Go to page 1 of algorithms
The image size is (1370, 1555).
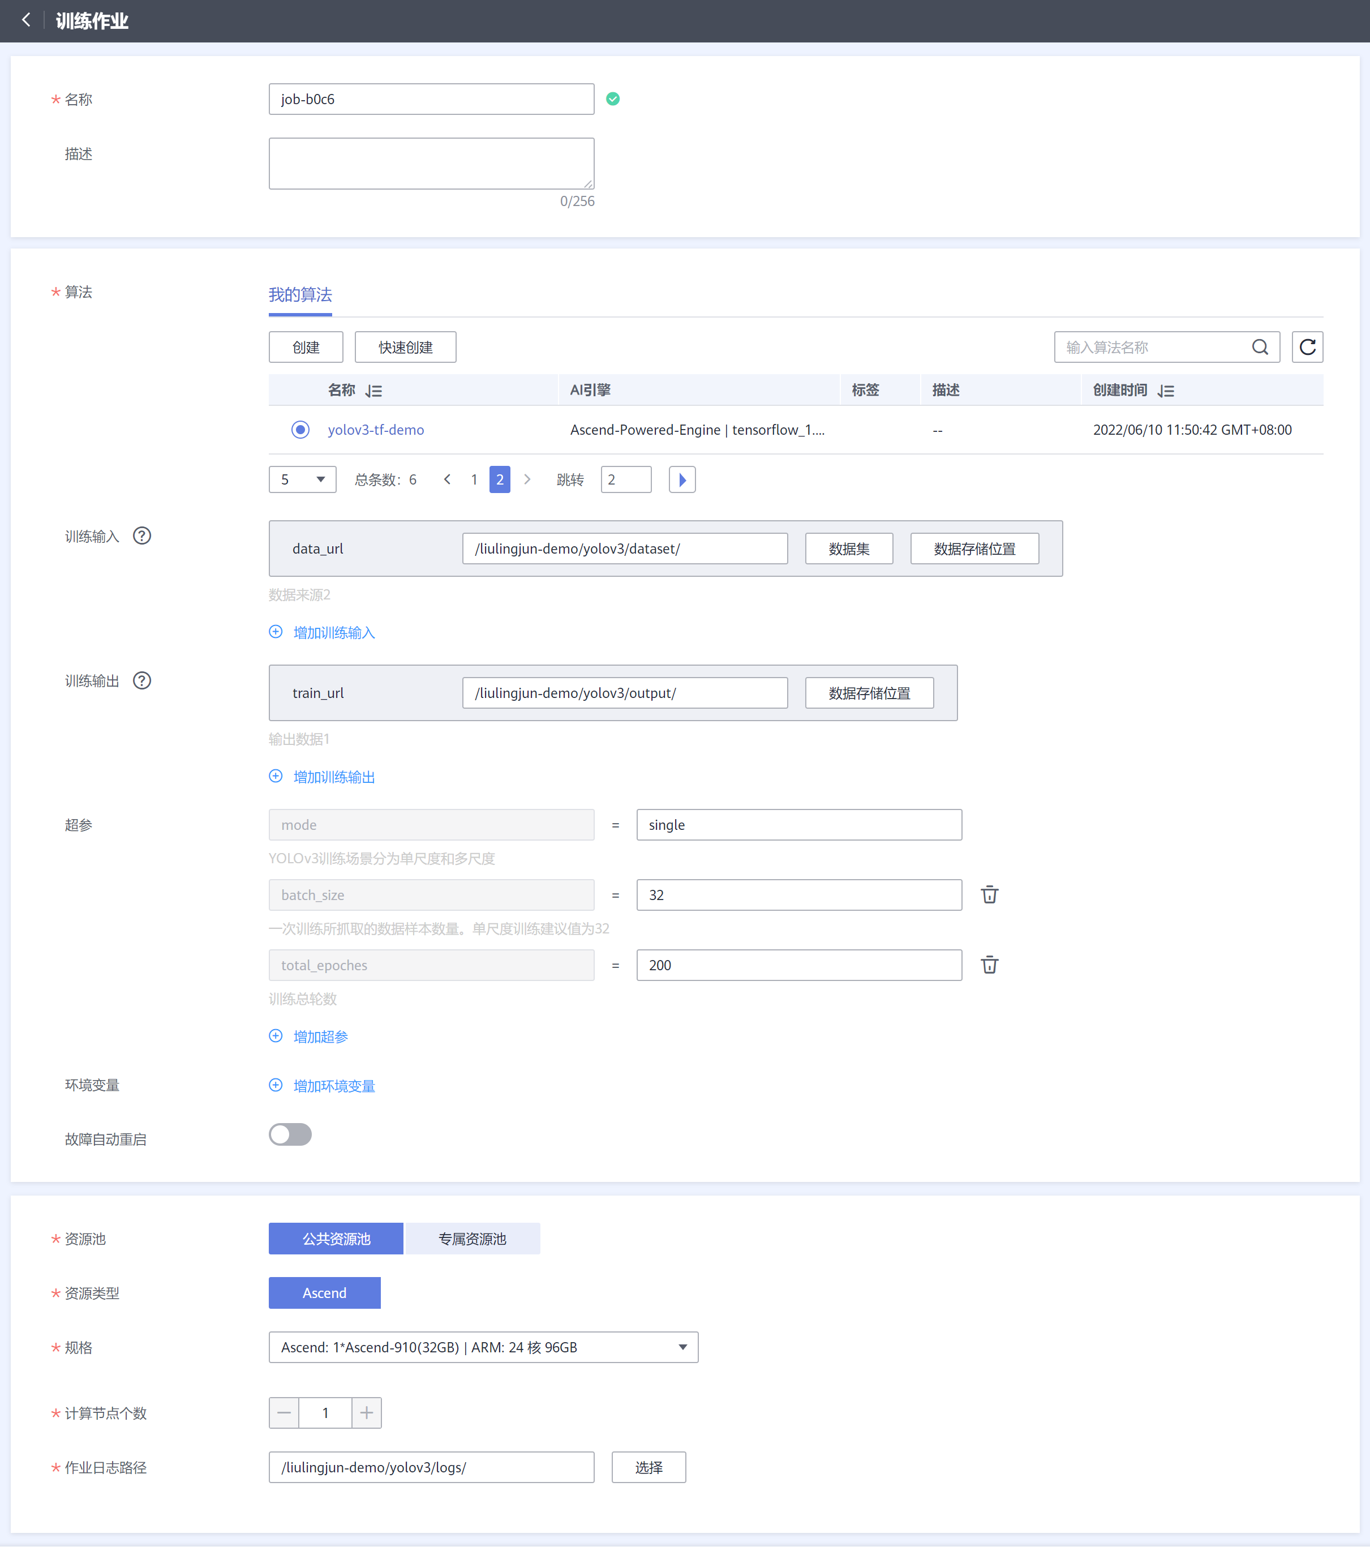(474, 480)
